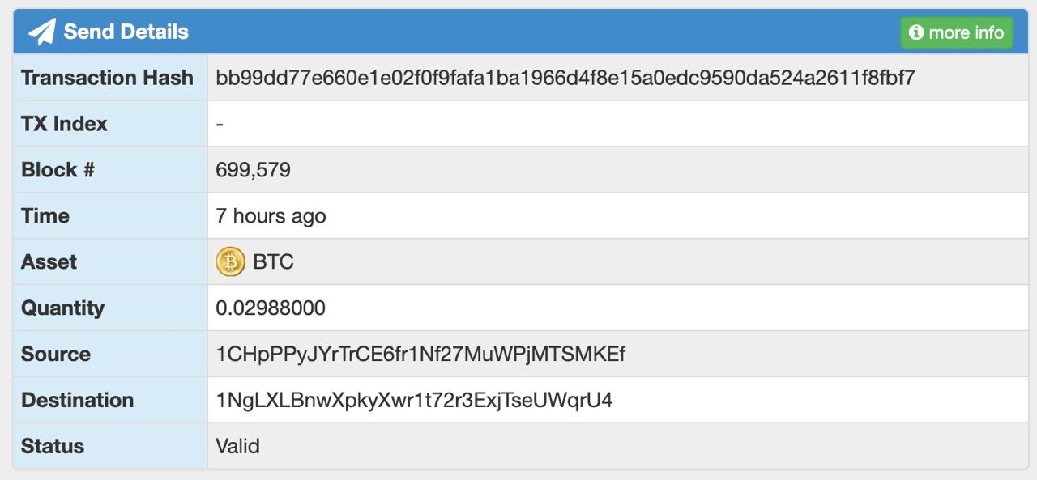
Task: Click the Send Details header title
Action: point(126,32)
